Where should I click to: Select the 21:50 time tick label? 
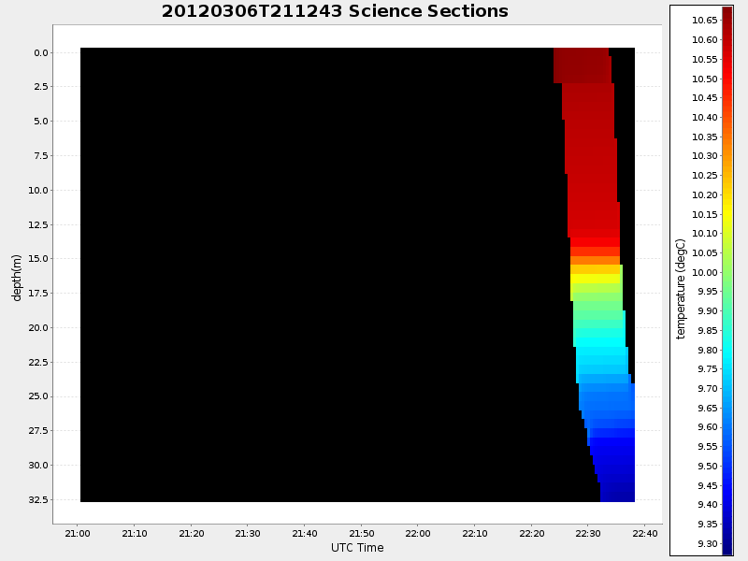click(362, 533)
